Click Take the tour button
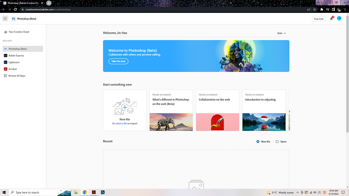Viewport: 349px width, 196px height. click(x=118, y=61)
